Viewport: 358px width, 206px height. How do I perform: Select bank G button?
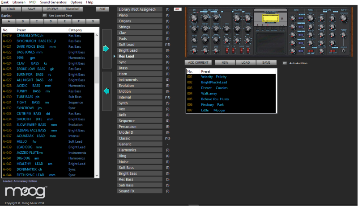point(93,21)
